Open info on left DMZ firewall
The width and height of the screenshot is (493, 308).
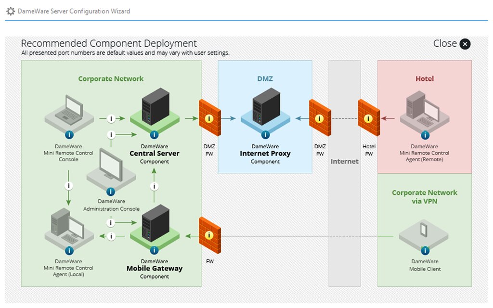[x=209, y=118]
